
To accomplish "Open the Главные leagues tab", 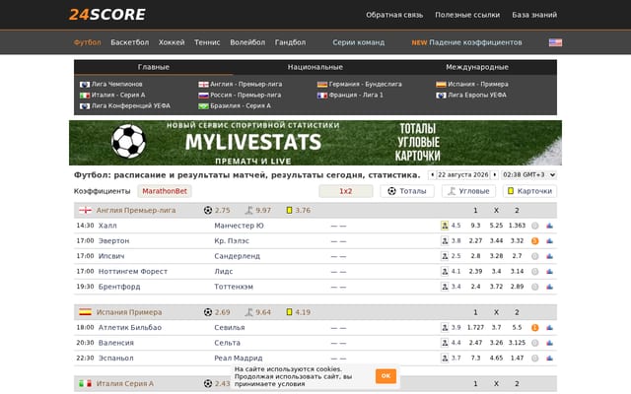I will (154, 67).
